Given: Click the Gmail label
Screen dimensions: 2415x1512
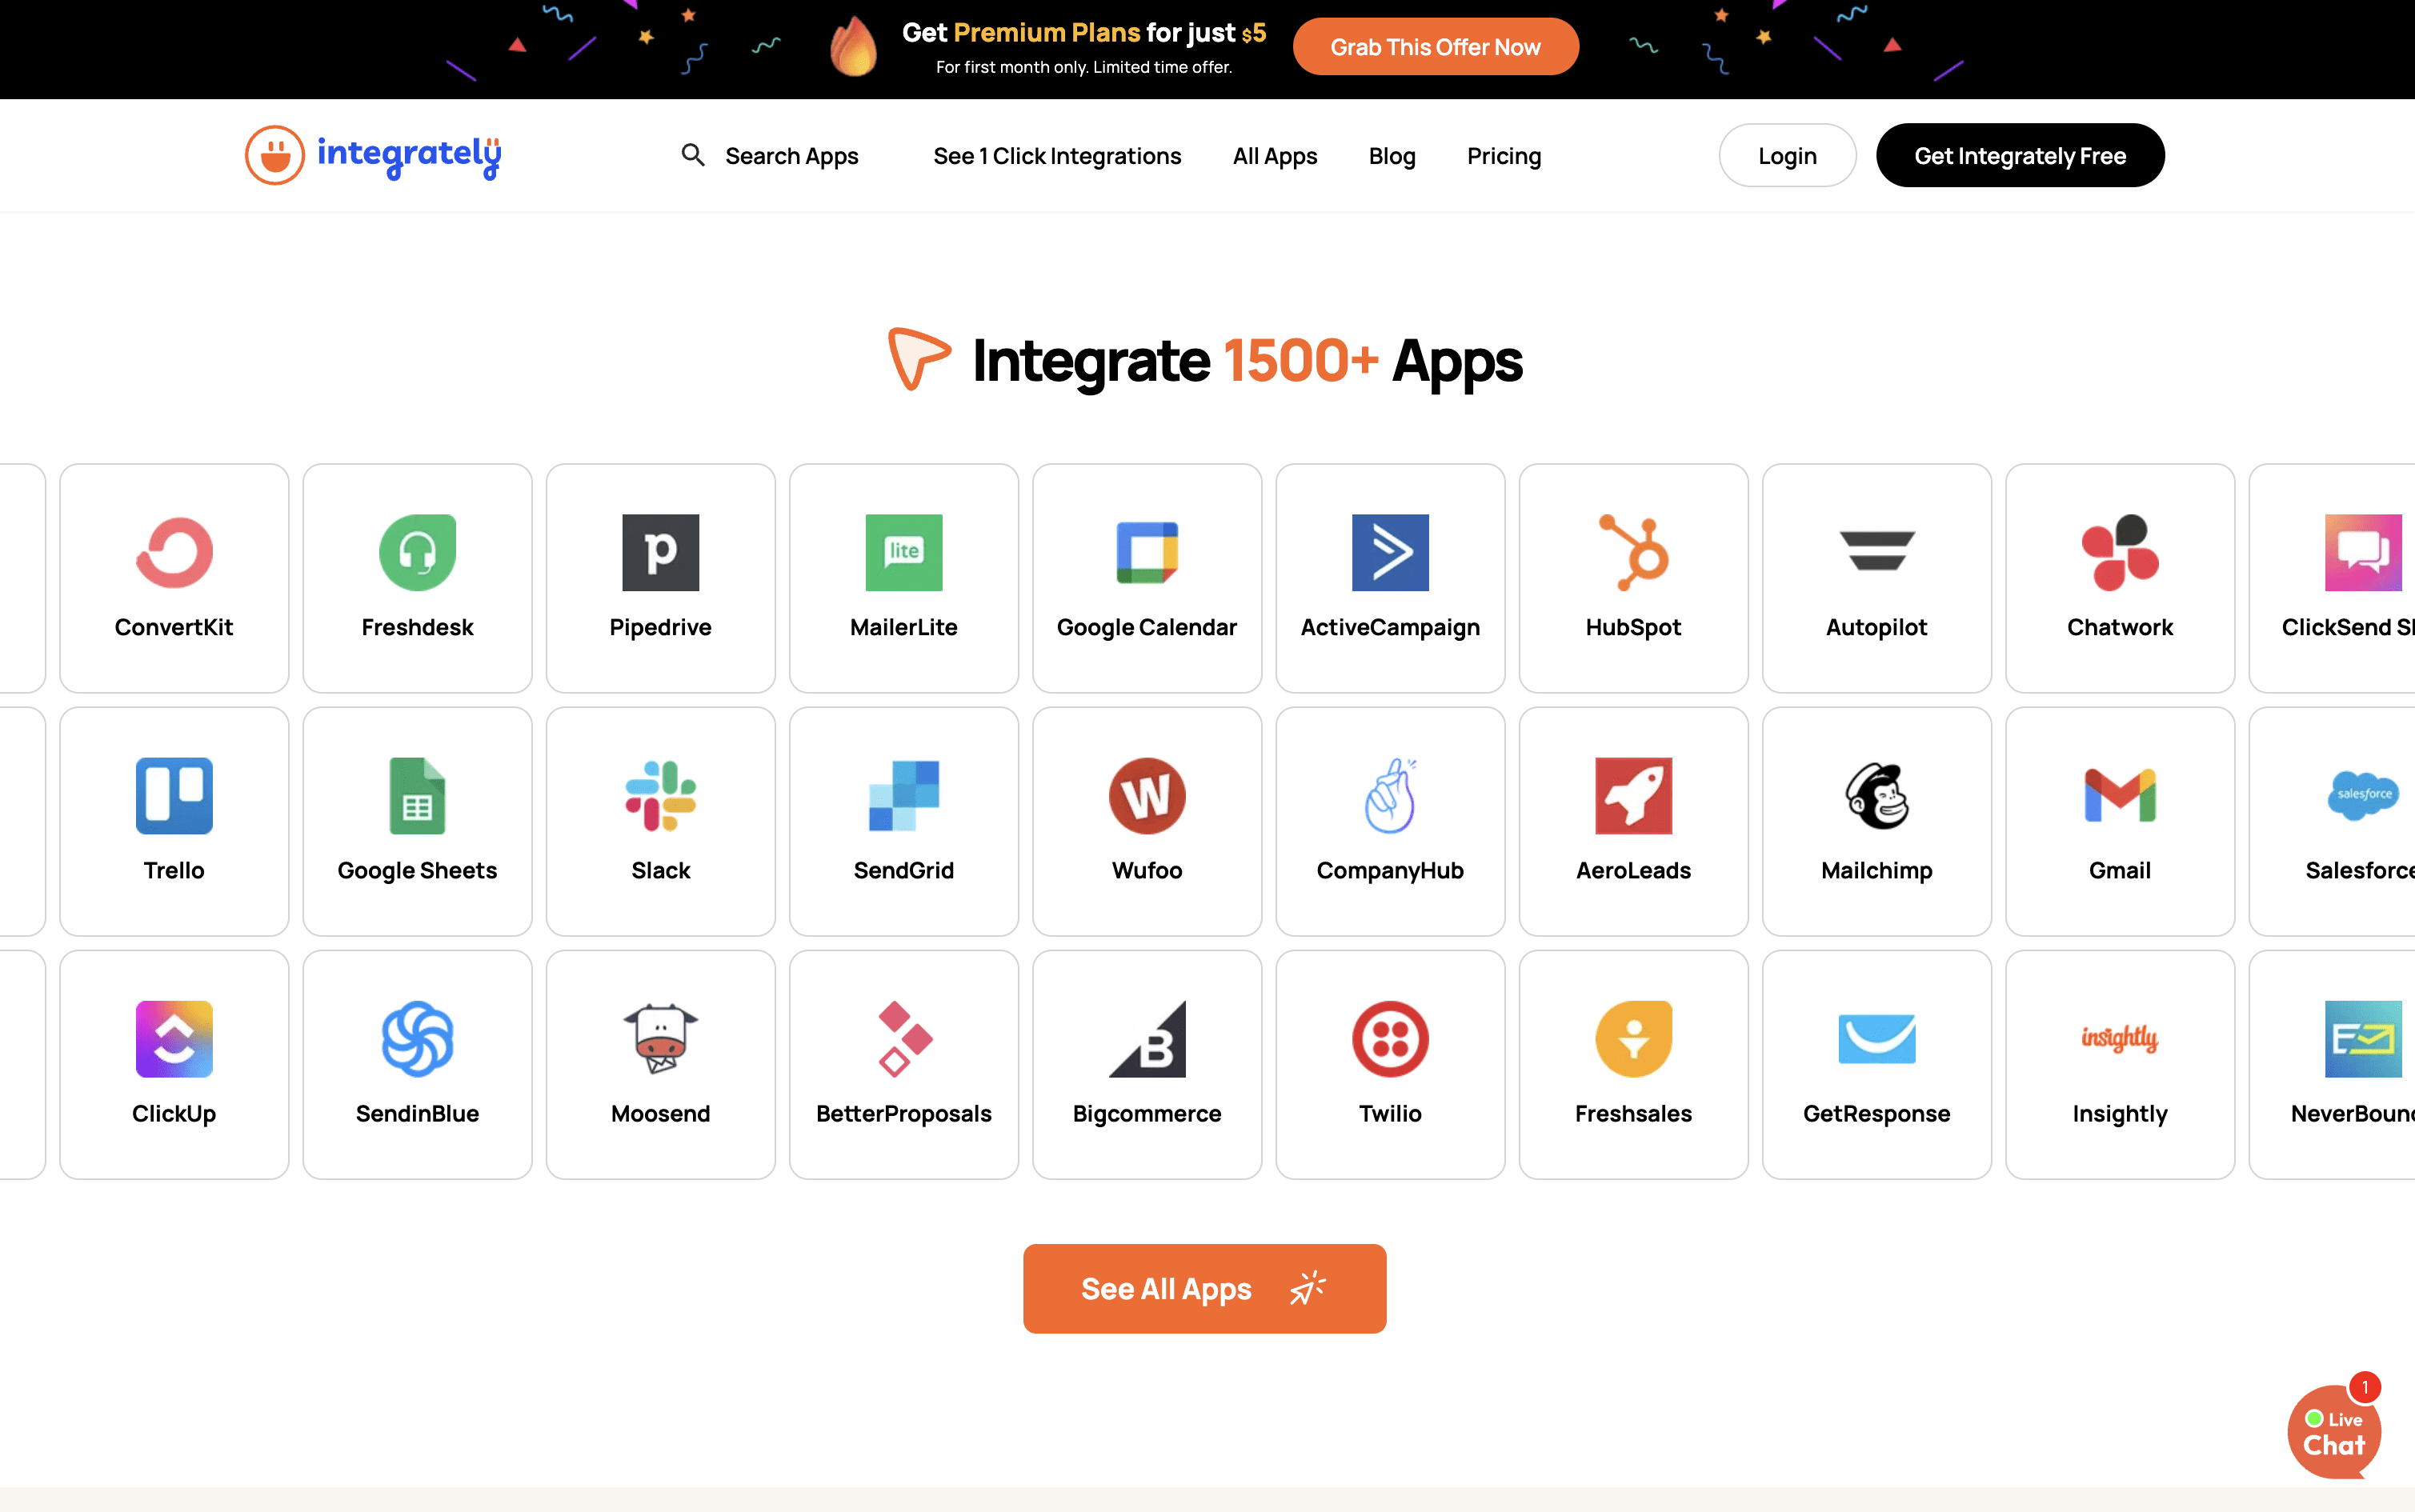Looking at the screenshot, I should [2120, 870].
